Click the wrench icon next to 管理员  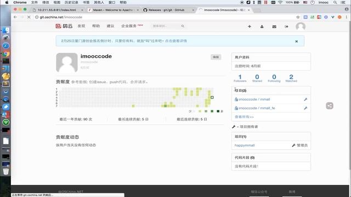(294, 146)
